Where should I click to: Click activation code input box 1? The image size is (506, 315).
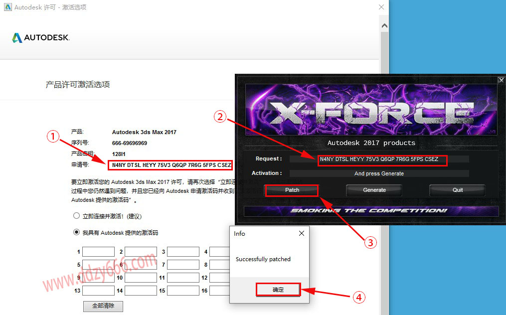pos(98,252)
